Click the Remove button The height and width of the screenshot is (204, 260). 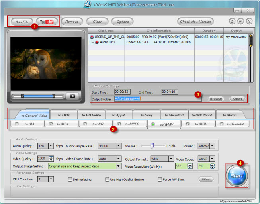pyautogui.click(x=72, y=22)
